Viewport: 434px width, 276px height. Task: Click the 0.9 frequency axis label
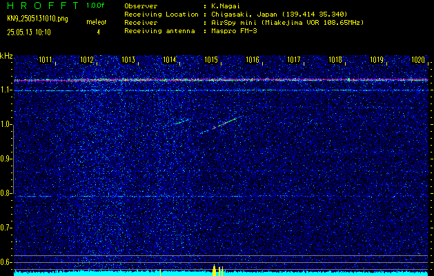[5, 159]
